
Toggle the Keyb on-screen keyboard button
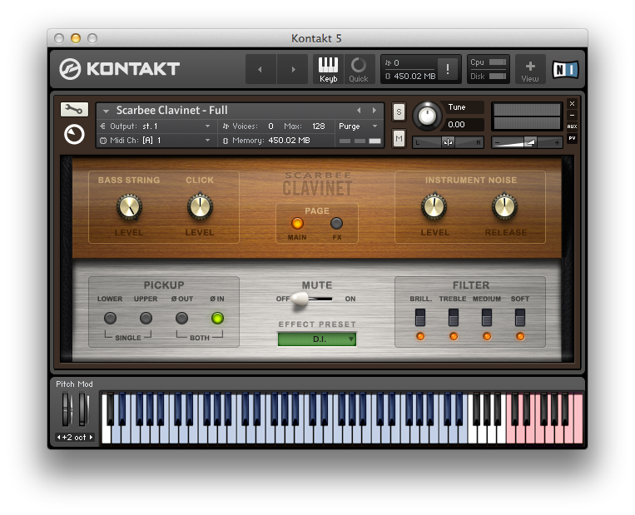point(328,69)
